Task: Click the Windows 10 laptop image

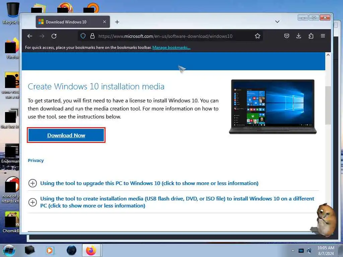Action: click(273, 107)
